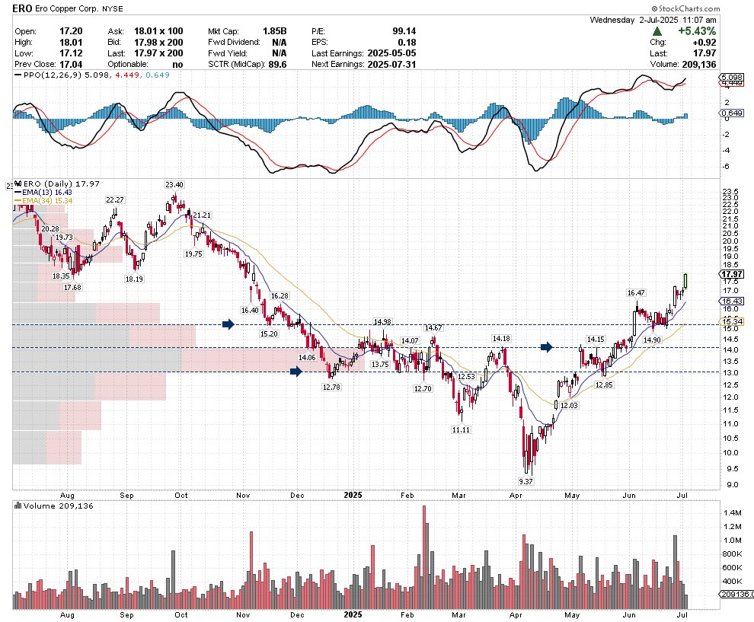
Task: Click the 9.37 lowest price label
Action: pyautogui.click(x=526, y=480)
